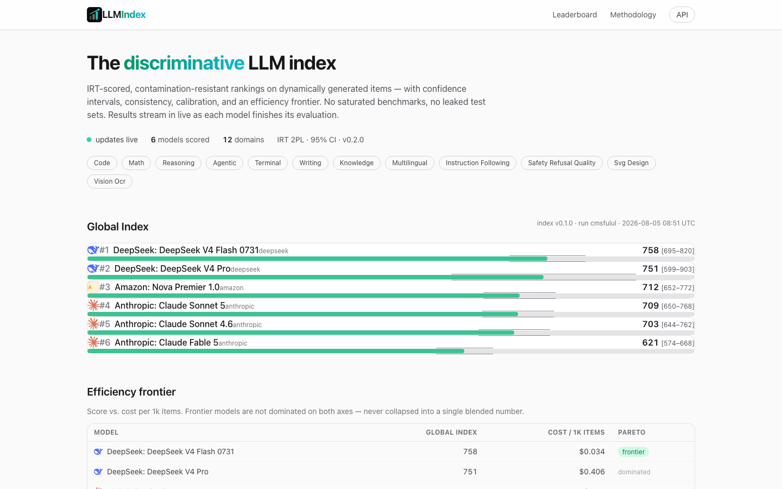Select the Multilingual domain chip
Viewport: 782px width, 489px height.
click(x=409, y=163)
